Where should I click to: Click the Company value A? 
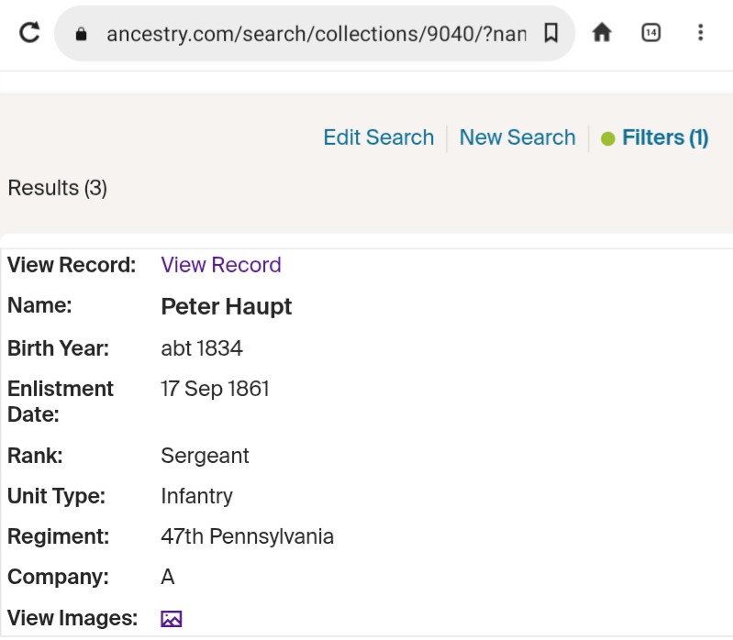click(x=168, y=578)
